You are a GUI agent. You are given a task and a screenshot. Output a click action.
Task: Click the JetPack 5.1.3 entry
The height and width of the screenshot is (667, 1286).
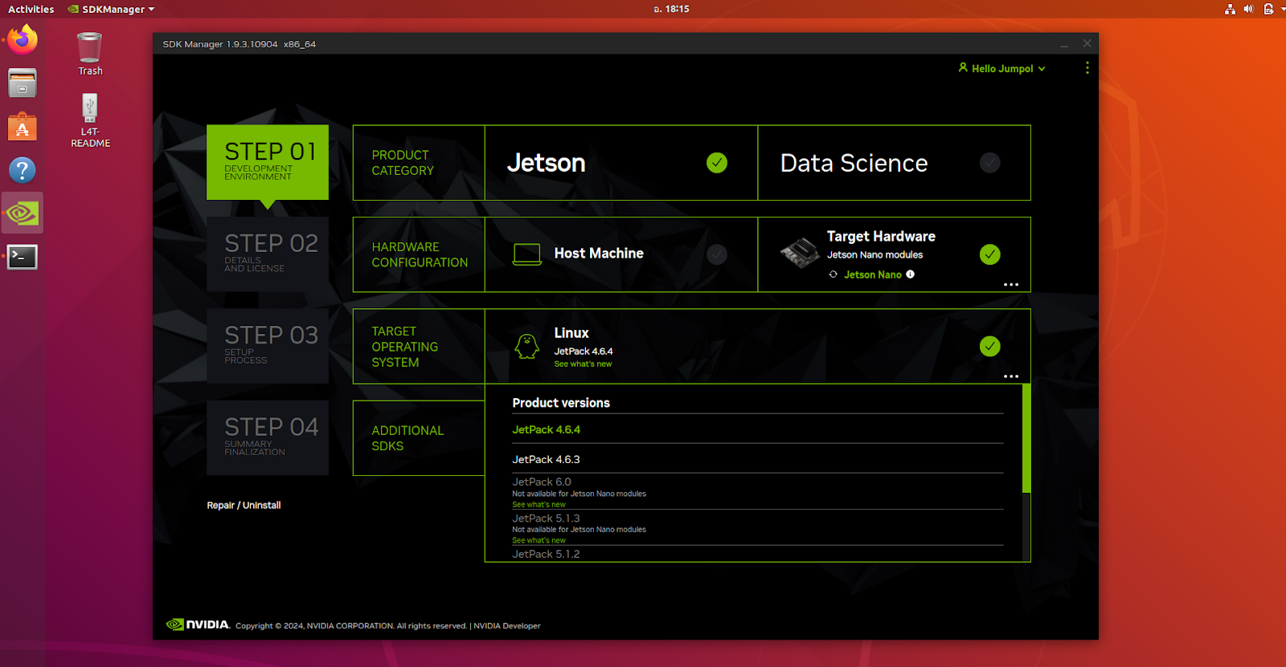546,518
